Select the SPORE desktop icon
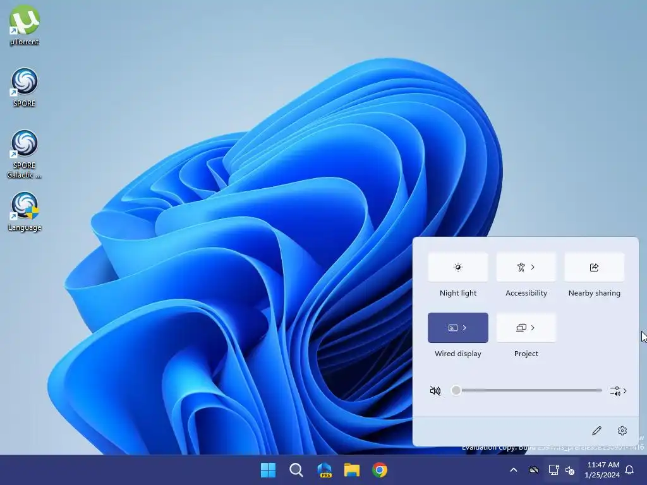 [x=25, y=87]
